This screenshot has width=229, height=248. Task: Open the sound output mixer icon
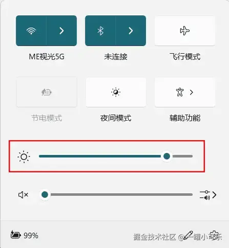pos(205,195)
